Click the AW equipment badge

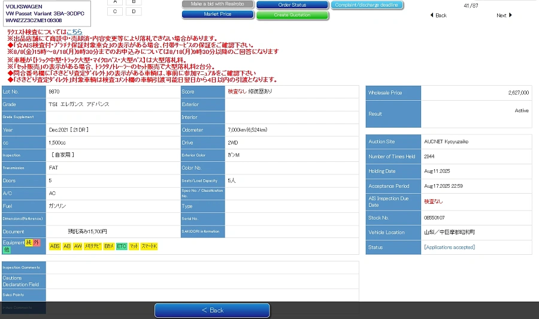(x=78, y=246)
